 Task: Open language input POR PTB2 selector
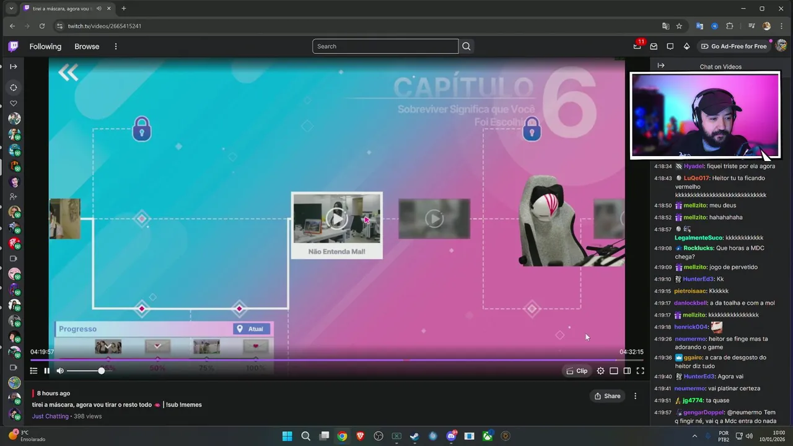coord(724,436)
